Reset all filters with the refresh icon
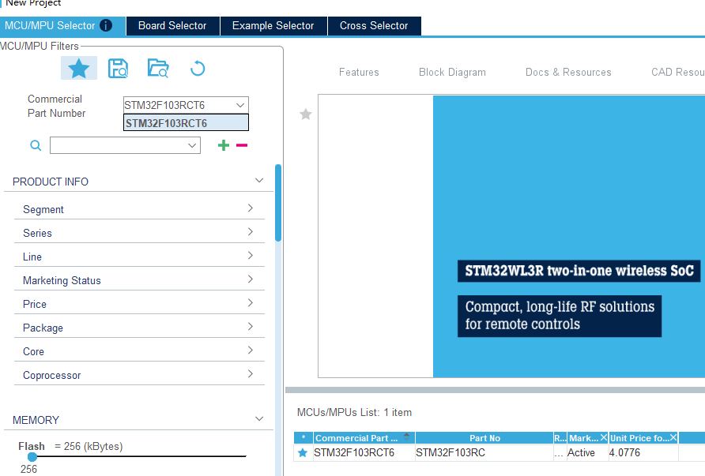 (198, 69)
